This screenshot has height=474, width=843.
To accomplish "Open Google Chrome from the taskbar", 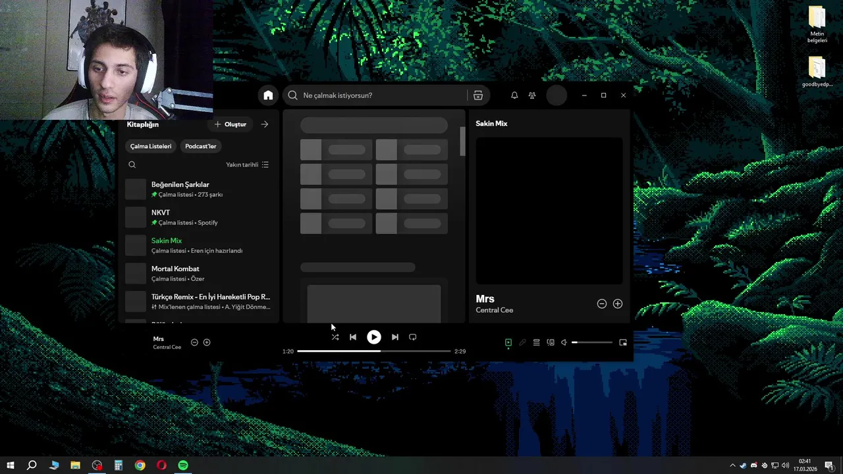I will coord(140,465).
